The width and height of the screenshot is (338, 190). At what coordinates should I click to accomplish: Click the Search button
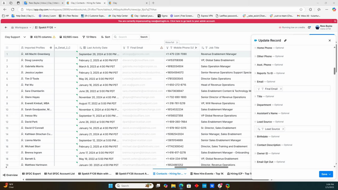pos(144,37)
